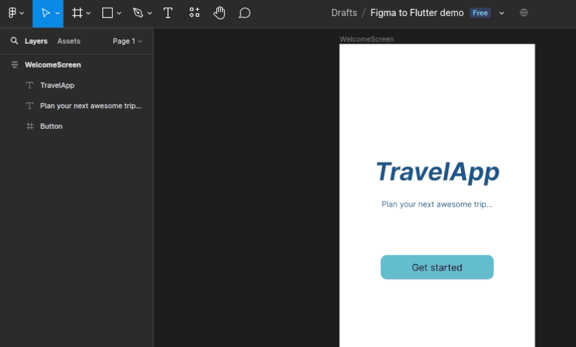Activate the Hand tool
Viewport: 576px width, 347px height.
point(219,13)
